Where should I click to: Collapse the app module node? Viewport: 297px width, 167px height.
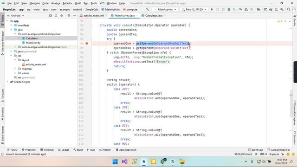click(x=7, y=21)
